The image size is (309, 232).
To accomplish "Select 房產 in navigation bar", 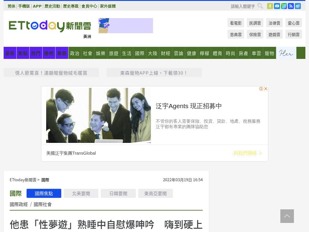I will click(x=244, y=53).
